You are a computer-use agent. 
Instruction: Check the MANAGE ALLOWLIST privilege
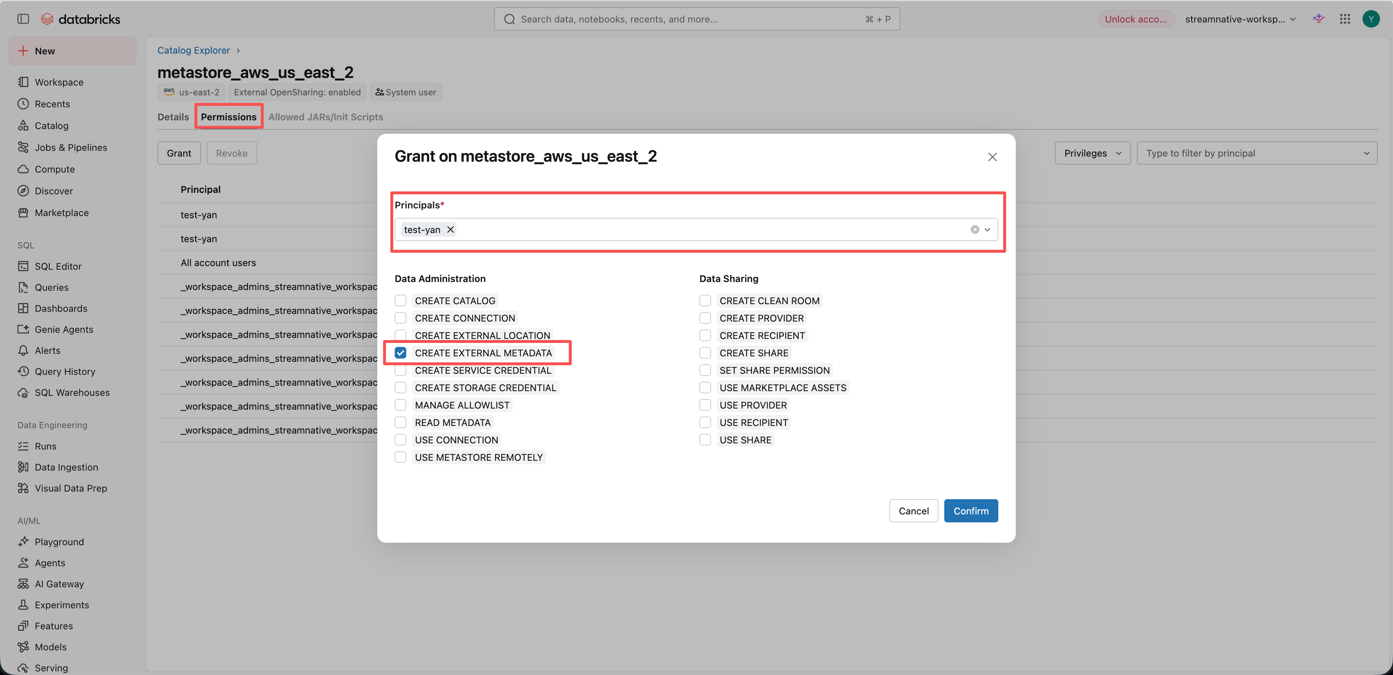point(400,405)
